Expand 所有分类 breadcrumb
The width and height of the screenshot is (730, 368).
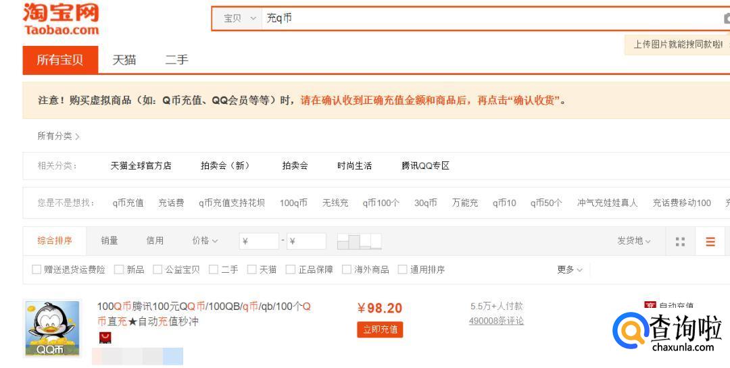coord(58,136)
